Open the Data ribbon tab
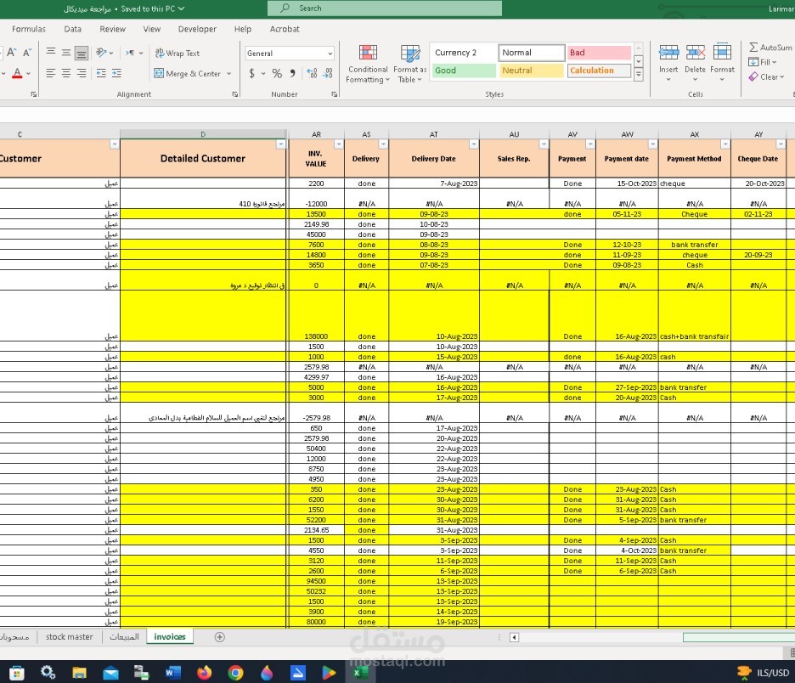Screen dimensions: 795x683 click(72, 29)
